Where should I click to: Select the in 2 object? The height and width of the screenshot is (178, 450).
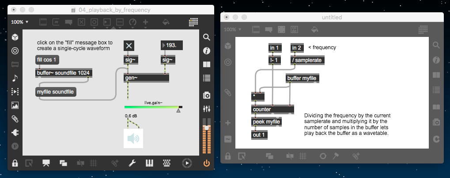click(x=297, y=48)
